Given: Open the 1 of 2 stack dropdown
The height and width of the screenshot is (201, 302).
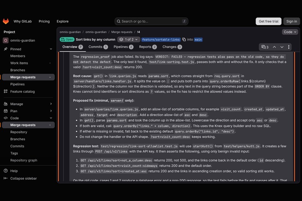Looking at the screenshot, I should click(x=129, y=39).
